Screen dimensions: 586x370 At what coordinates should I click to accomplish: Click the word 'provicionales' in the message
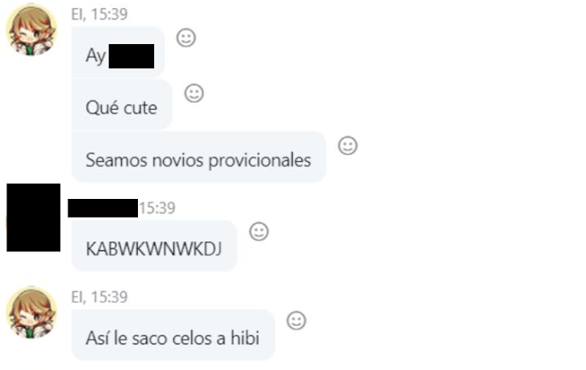pos(260,161)
